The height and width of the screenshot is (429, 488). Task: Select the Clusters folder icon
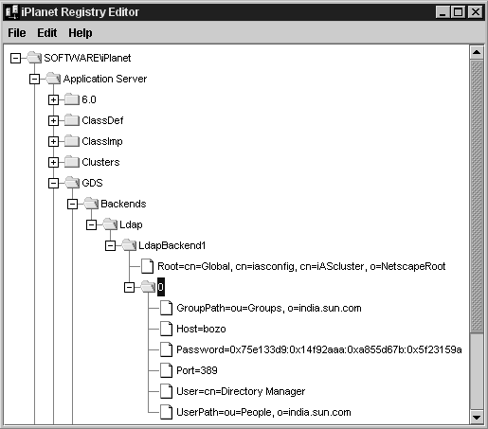(x=72, y=162)
